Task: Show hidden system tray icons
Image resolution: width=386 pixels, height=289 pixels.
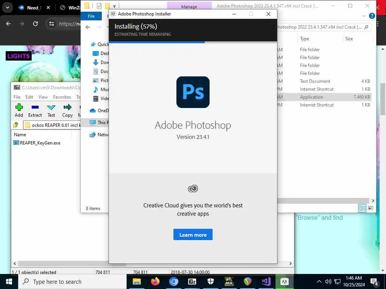Action: [319, 281]
